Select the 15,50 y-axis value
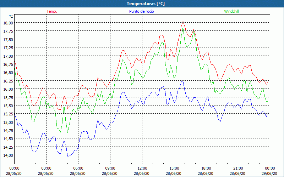 click(x=8, y=105)
